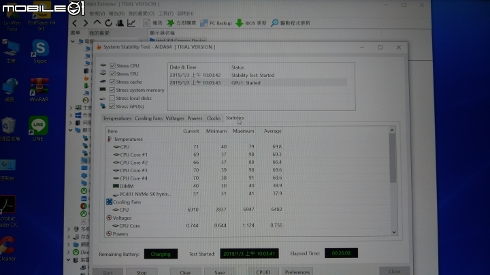Open the Control Panel desktop icon
Image resolution: width=490 pixels, height=275 pixels.
click(x=7, y=170)
